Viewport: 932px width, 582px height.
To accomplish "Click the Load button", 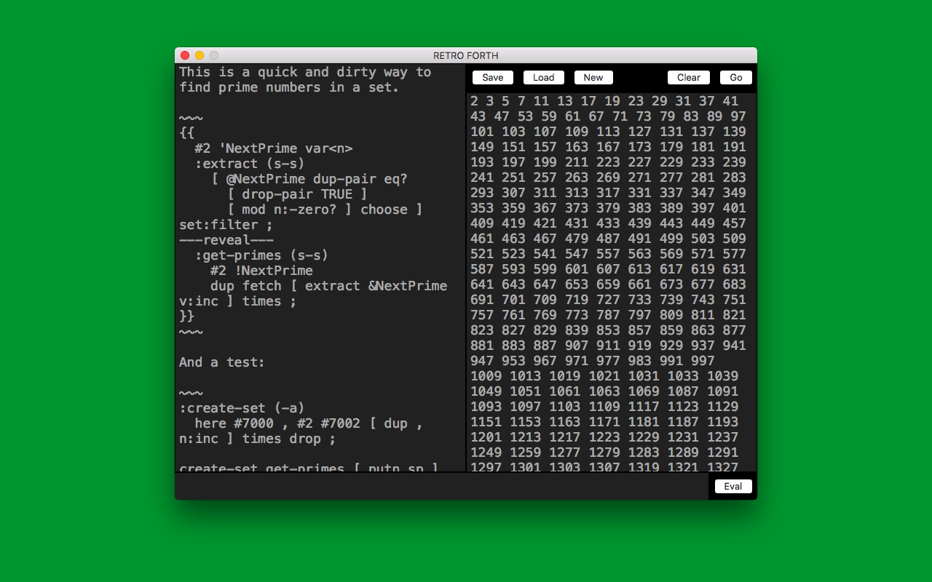I will (544, 78).
